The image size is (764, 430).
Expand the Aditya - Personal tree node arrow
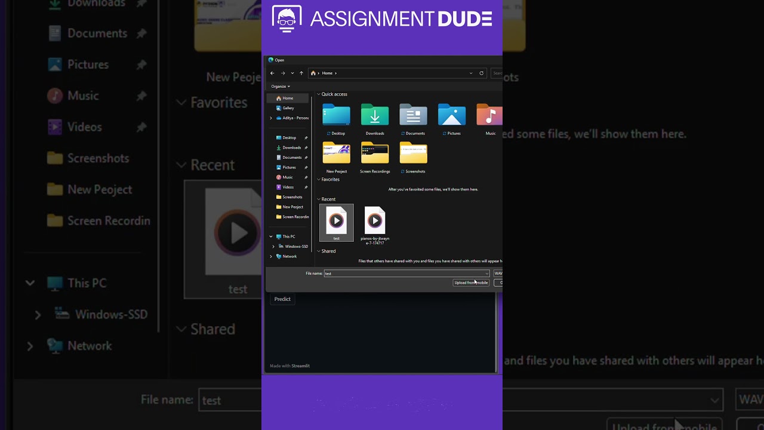point(271,118)
